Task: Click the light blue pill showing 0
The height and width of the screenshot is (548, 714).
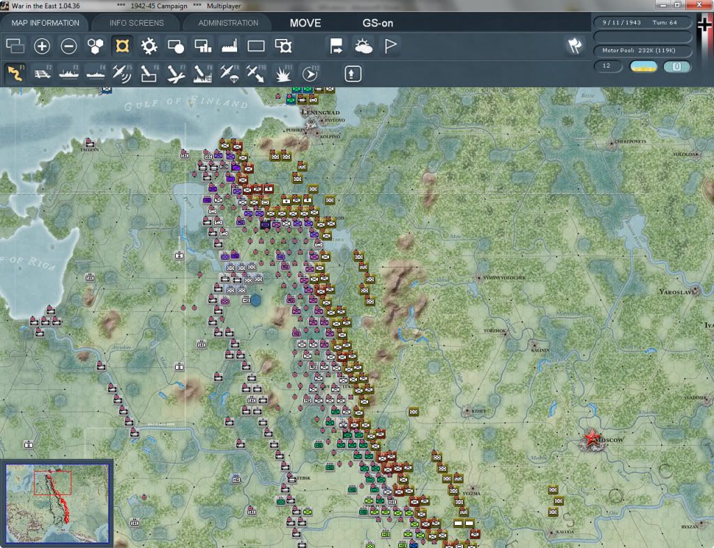Action: click(x=677, y=66)
